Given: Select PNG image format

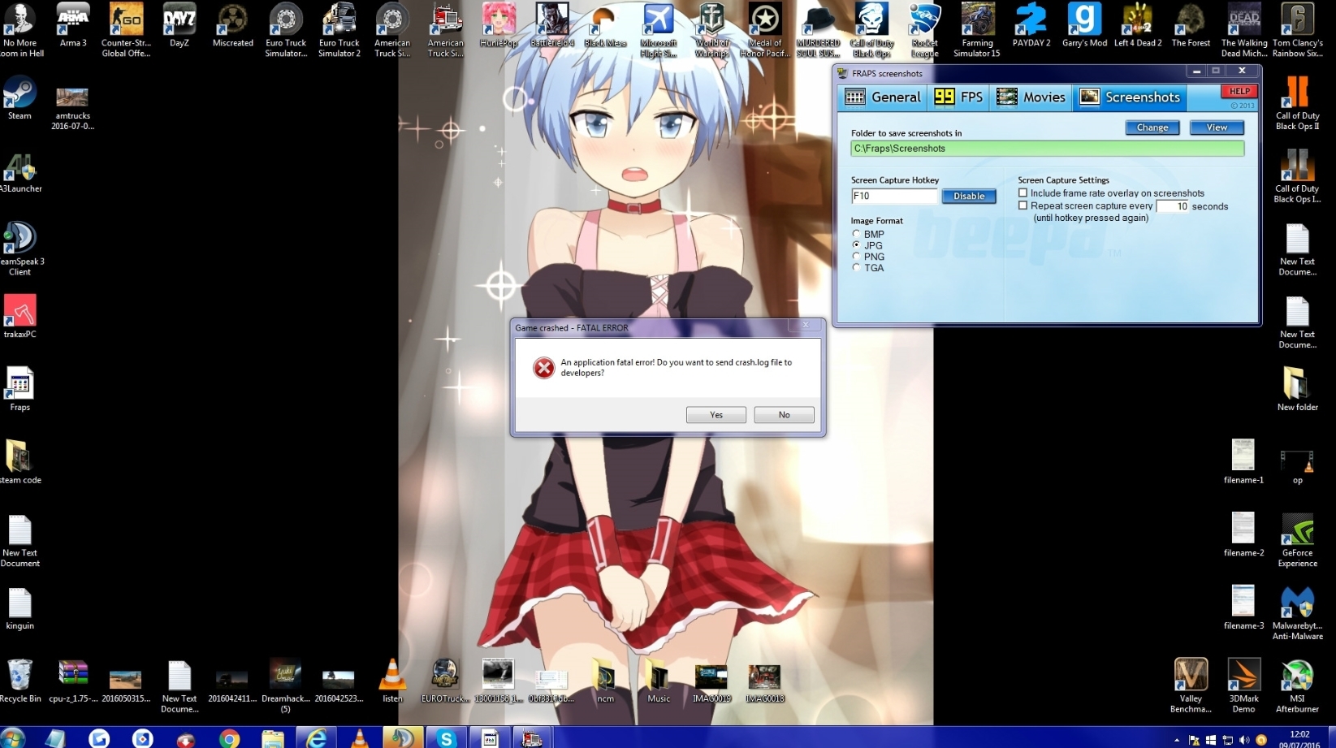Looking at the screenshot, I should (856, 257).
